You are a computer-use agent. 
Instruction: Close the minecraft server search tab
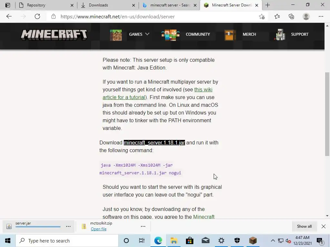[195, 5]
